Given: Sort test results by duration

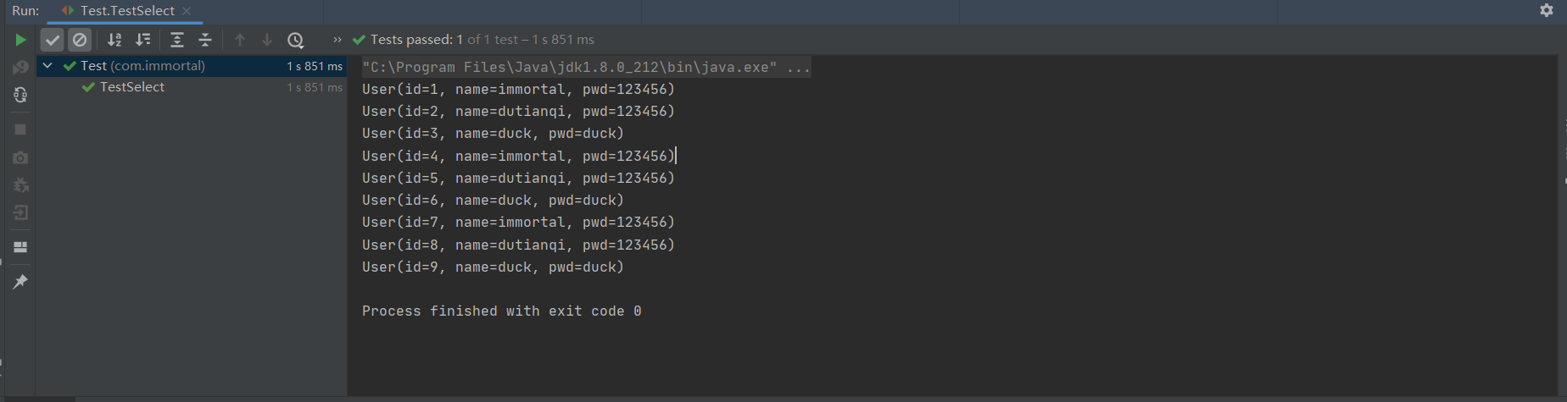Looking at the screenshot, I should pyautogui.click(x=143, y=40).
